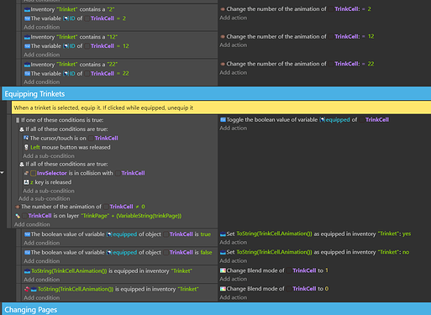The height and width of the screenshot is (315, 431).
Task: Click inventory icon of 'contains a "22"' condition
Action: [27, 65]
